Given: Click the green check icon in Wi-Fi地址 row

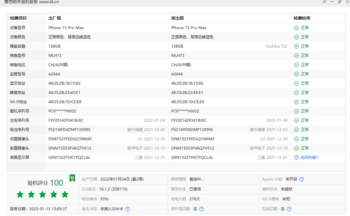Looking at the screenshot, I should click(x=296, y=102).
